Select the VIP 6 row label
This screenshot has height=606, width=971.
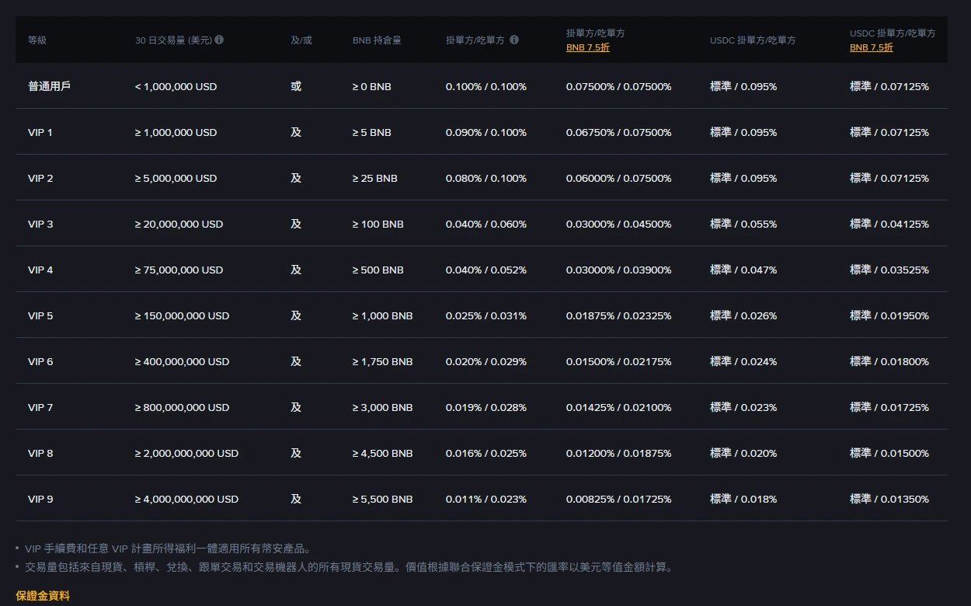point(40,361)
